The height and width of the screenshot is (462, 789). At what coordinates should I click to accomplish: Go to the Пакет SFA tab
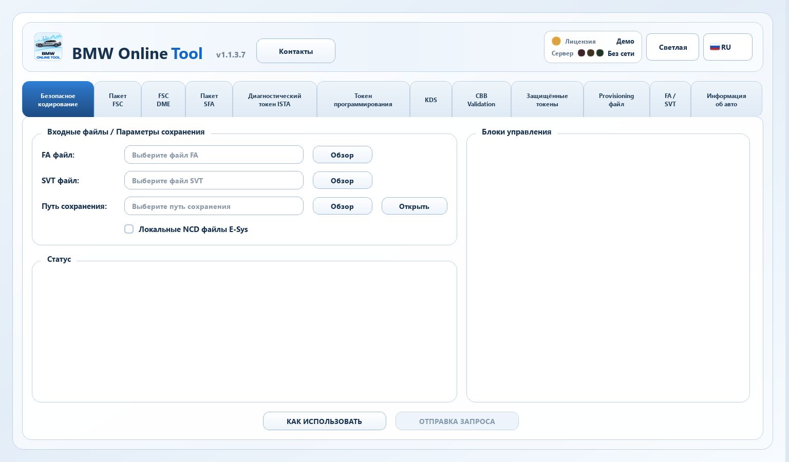(209, 100)
